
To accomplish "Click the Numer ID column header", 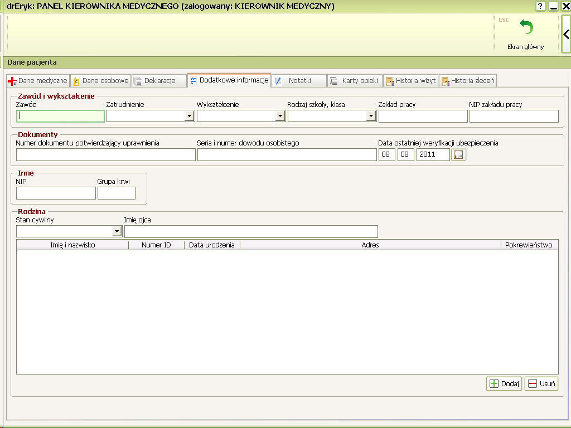I will point(156,245).
